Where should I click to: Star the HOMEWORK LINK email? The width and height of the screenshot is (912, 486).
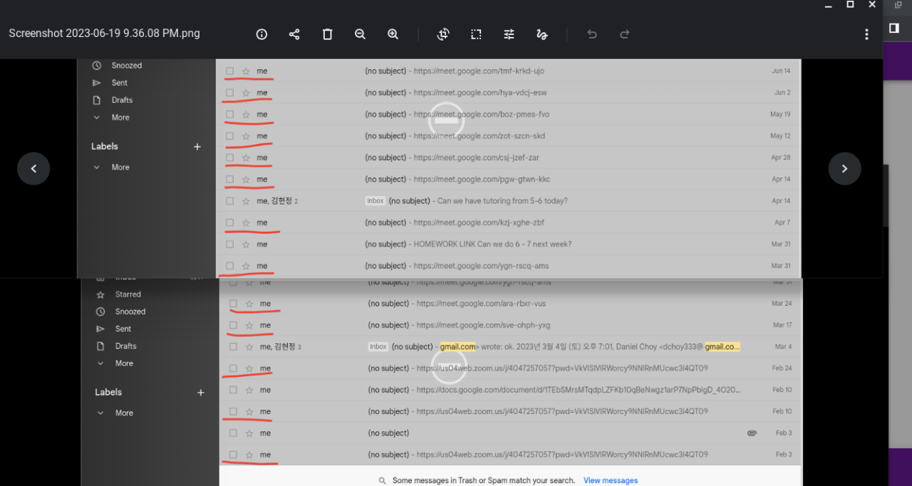(x=246, y=244)
